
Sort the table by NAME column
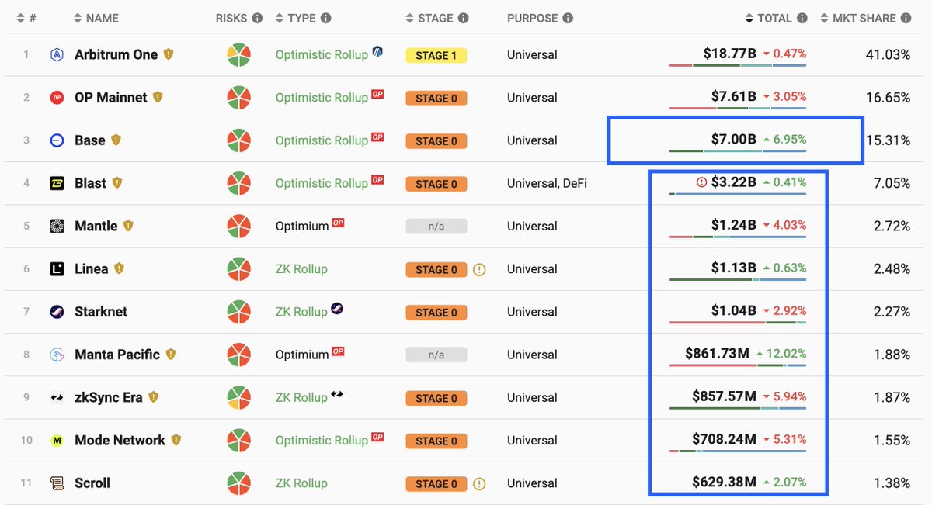pos(96,18)
